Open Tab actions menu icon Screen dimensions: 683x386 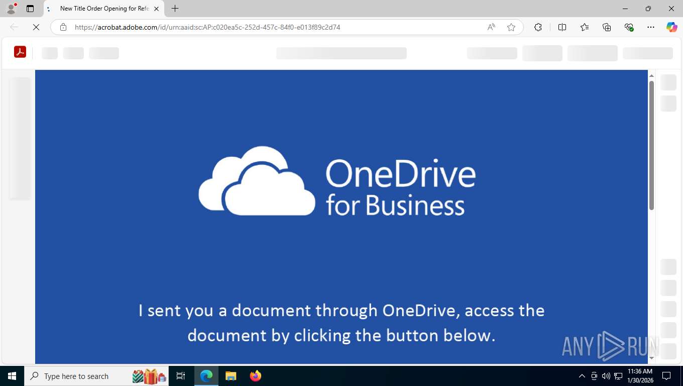click(30, 9)
